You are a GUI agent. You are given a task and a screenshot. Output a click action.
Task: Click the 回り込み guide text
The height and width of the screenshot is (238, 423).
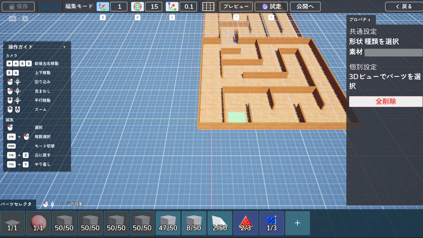43,82
